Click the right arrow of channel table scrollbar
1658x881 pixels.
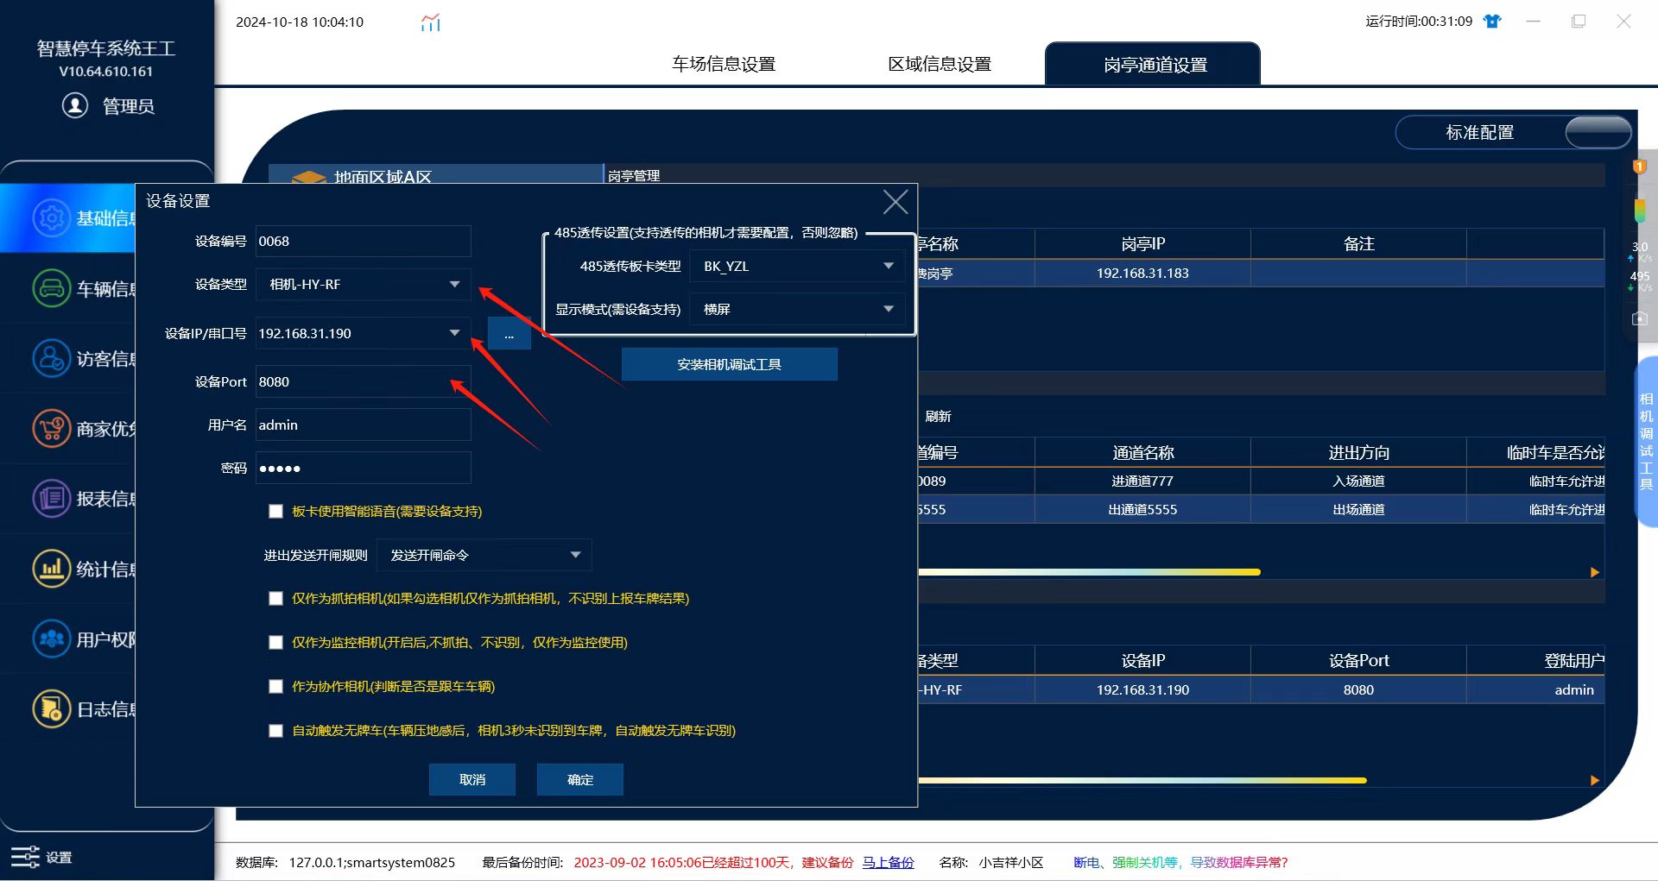[x=1595, y=572]
